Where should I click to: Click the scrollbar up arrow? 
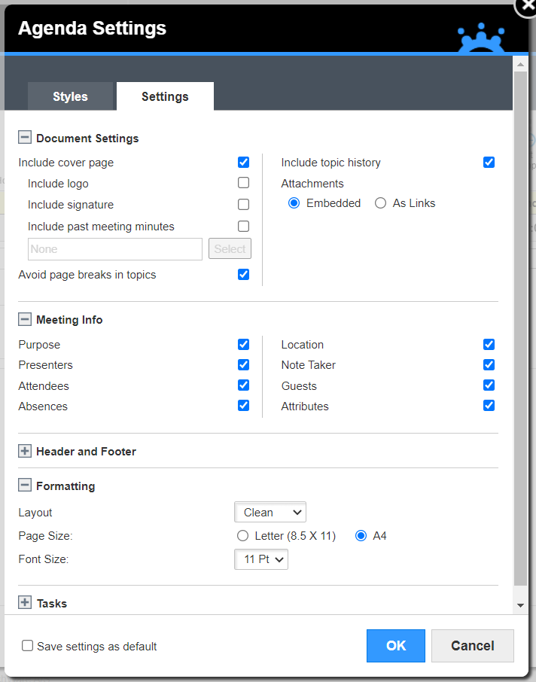[520, 65]
